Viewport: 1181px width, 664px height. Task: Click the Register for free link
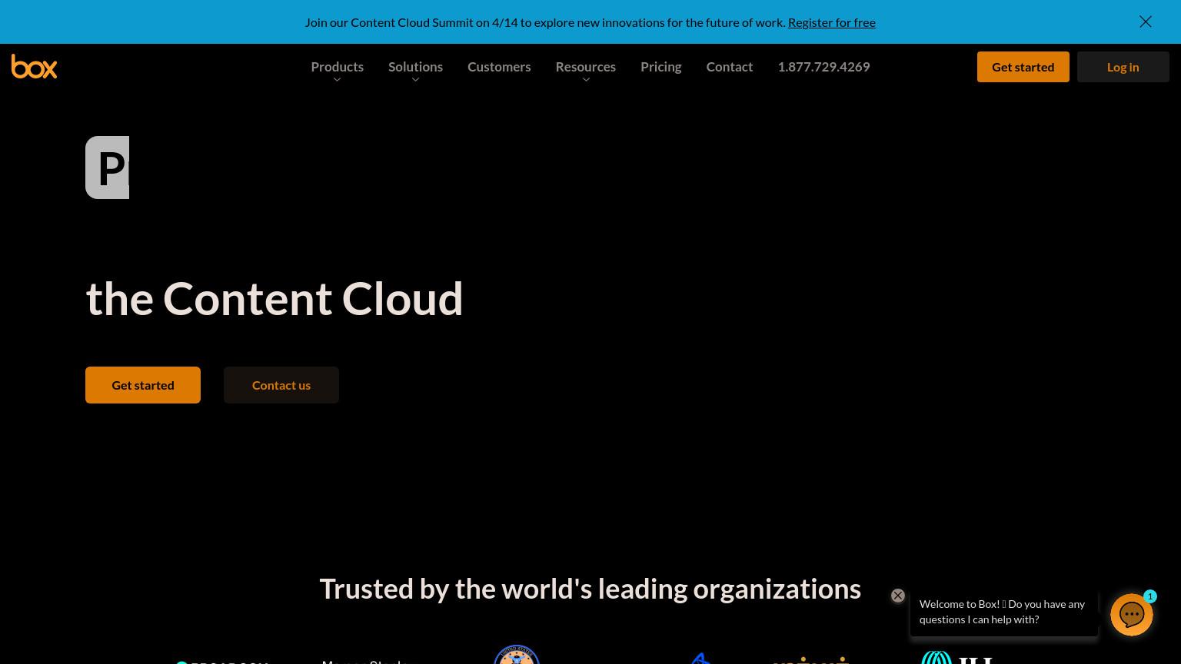[x=832, y=22]
